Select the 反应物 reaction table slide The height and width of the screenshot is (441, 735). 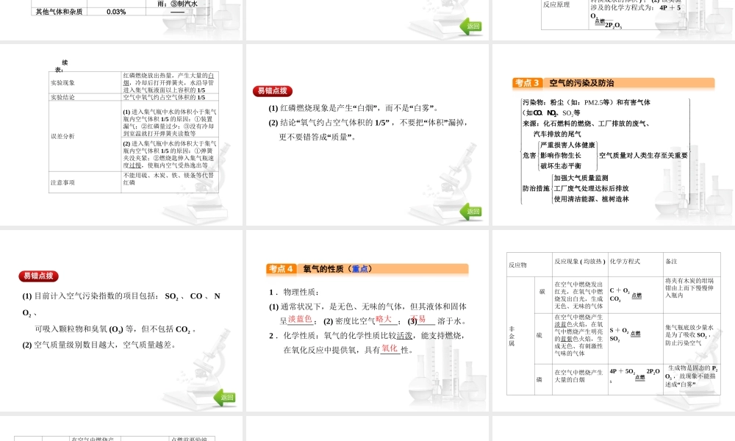tap(614, 320)
